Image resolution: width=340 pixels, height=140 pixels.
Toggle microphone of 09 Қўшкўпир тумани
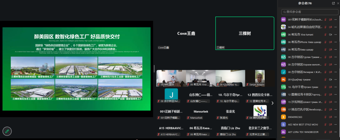325,80
